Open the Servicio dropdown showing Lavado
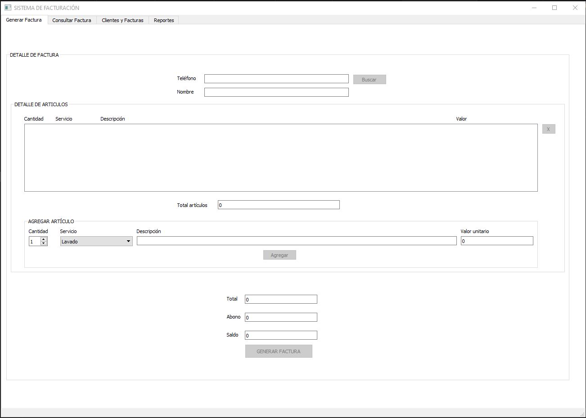 point(96,242)
